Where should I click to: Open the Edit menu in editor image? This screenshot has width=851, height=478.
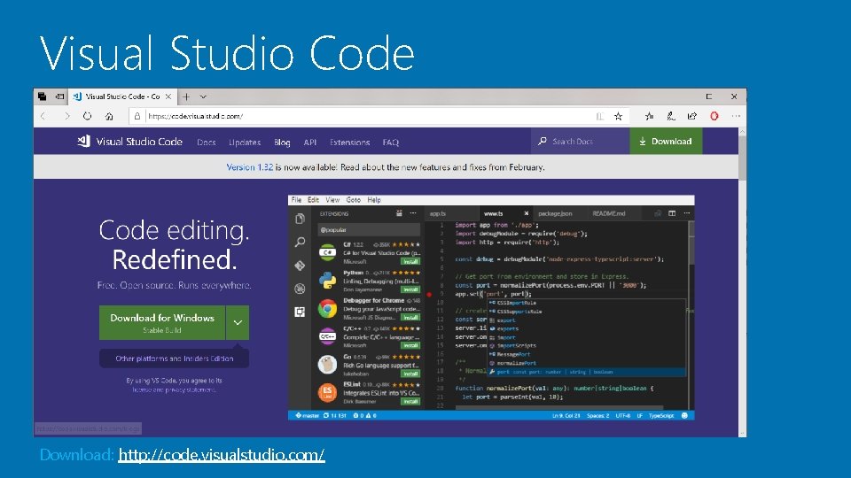[x=313, y=199]
